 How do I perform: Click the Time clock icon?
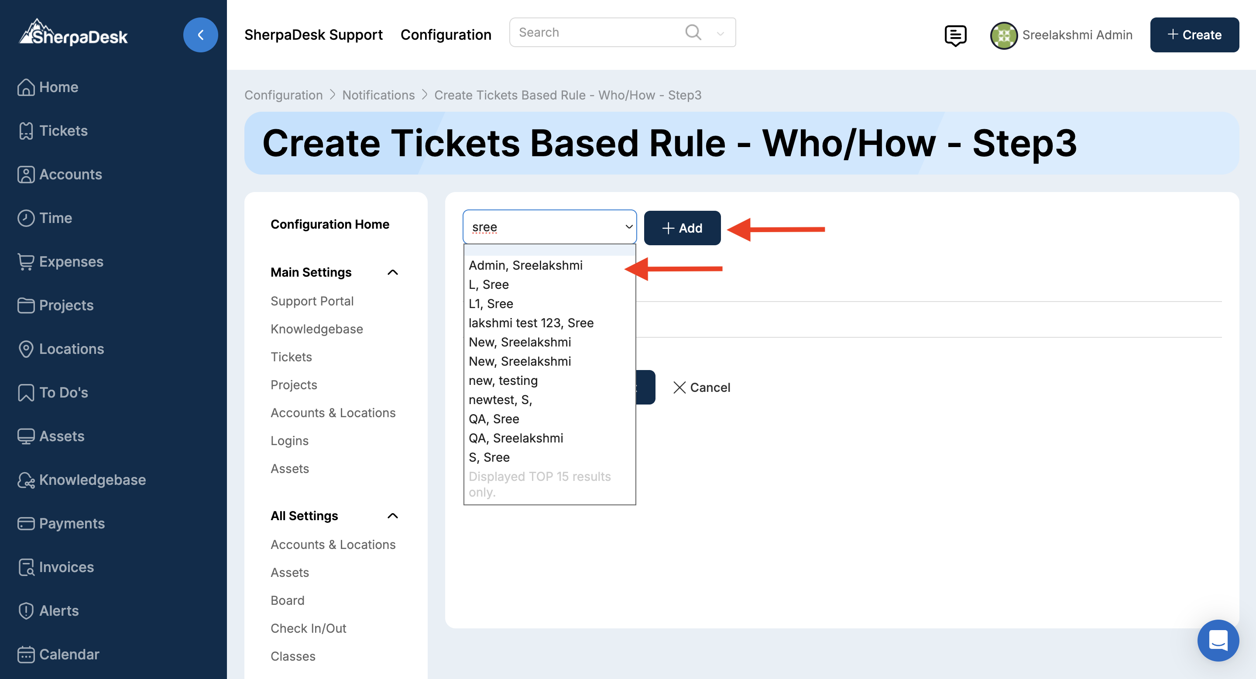(25, 218)
